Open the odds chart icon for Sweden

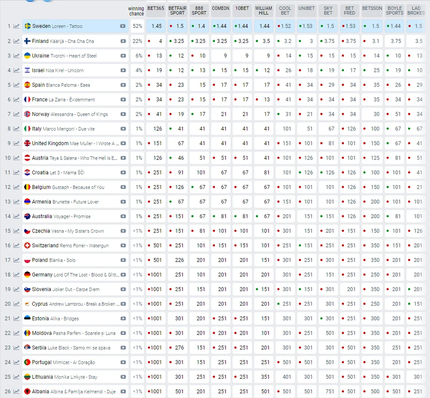click(x=16, y=27)
